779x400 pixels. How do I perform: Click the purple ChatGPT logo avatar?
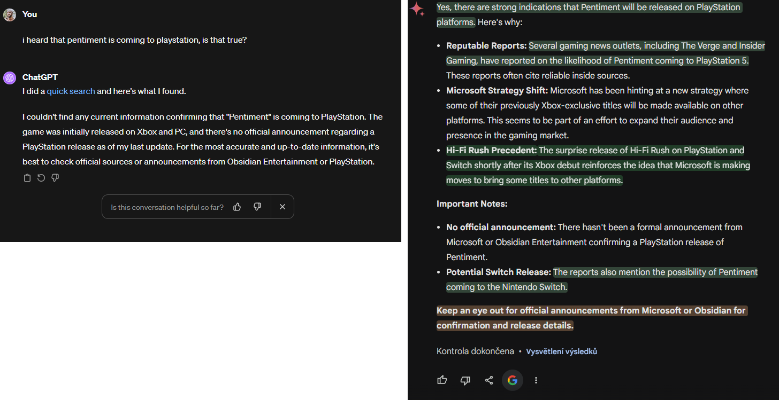pyautogui.click(x=10, y=78)
